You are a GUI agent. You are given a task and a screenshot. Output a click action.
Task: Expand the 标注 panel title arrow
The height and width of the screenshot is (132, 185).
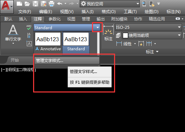tap(157, 52)
